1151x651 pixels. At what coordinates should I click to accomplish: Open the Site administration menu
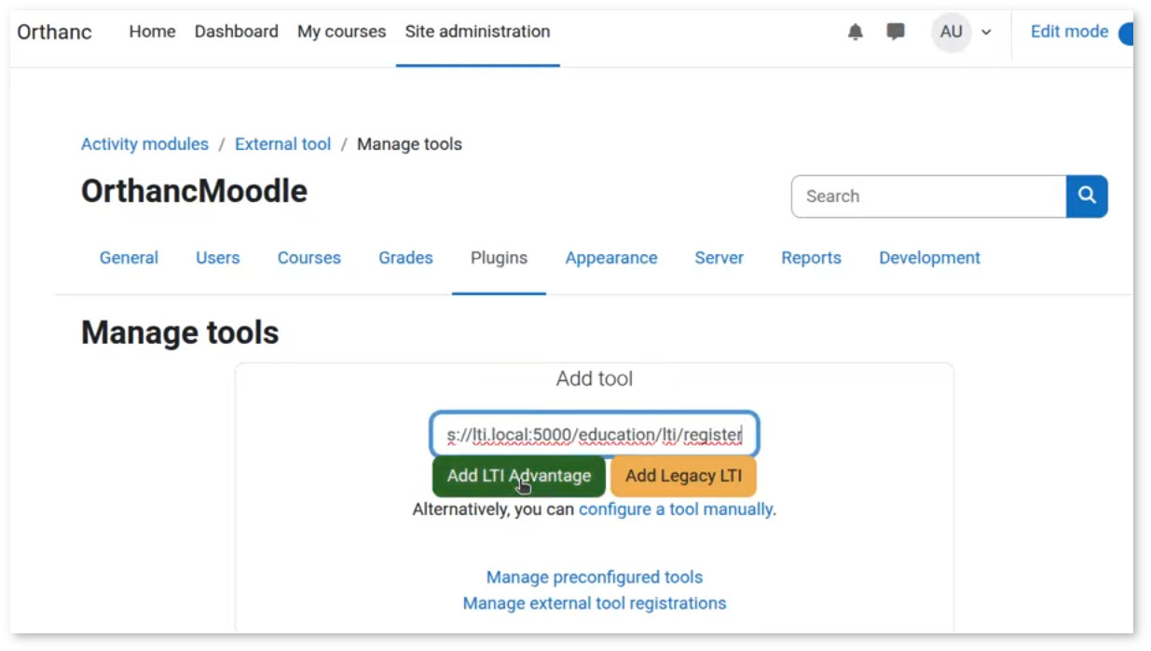(x=477, y=32)
